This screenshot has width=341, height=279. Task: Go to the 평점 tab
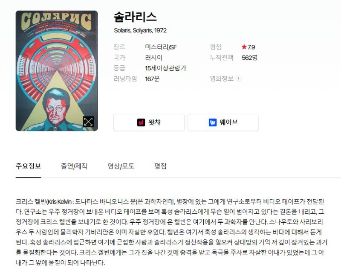160,166
